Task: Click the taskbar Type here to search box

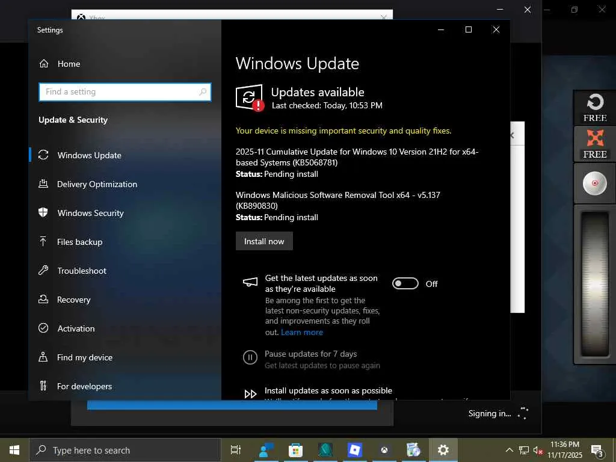Action: tap(125, 450)
